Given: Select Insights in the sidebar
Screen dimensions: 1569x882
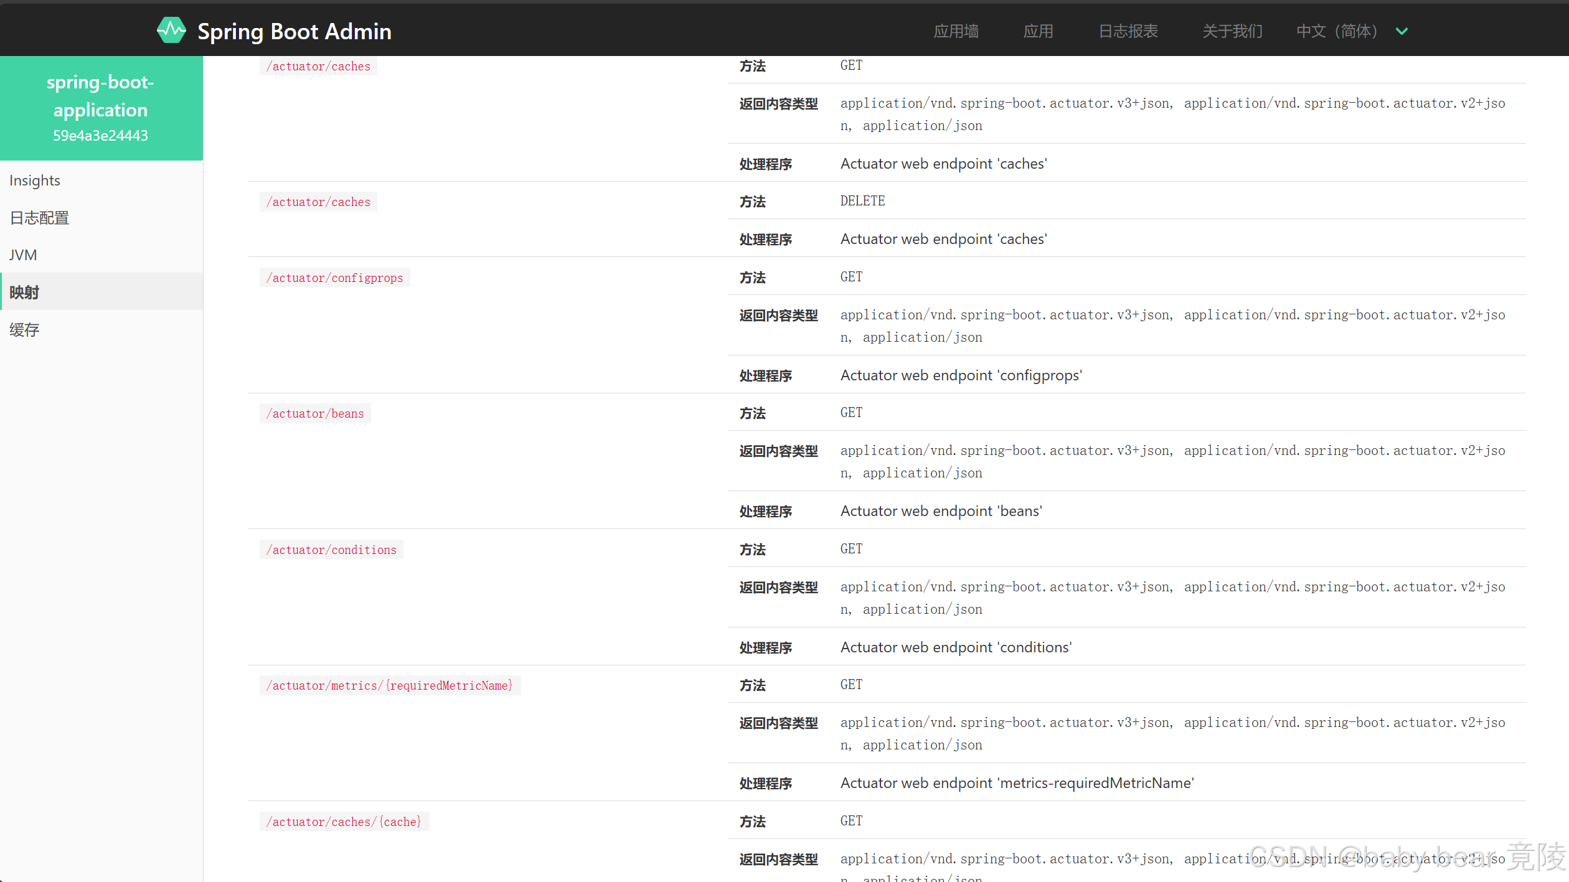Looking at the screenshot, I should tap(34, 180).
